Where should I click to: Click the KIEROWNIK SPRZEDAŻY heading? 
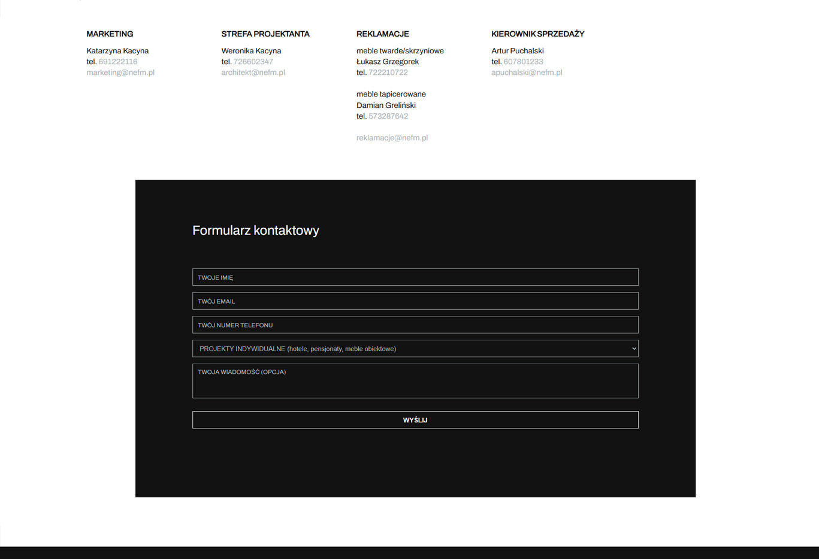[x=537, y=34]
